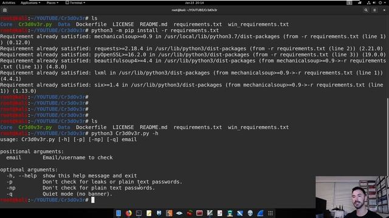389x218 pixels.
Task: Open the red window icon in dock
Action: (199, 213)
